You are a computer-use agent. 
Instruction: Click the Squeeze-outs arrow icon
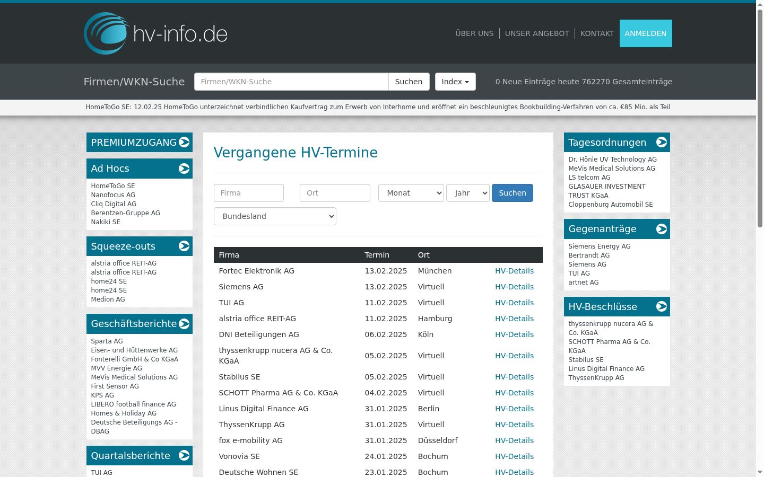click(x=184, y=246)
